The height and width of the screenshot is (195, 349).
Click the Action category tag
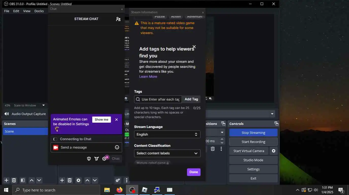176,17
